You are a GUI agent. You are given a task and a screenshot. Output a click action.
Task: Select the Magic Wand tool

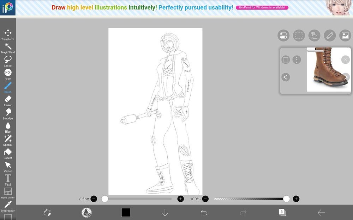(8, 48)
